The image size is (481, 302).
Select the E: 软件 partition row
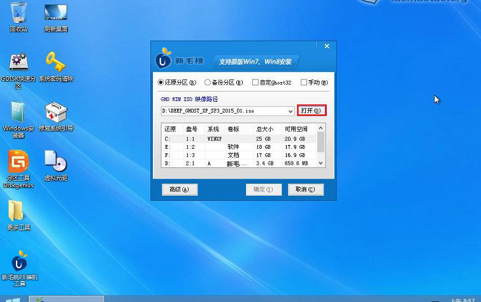click(240, 147)
